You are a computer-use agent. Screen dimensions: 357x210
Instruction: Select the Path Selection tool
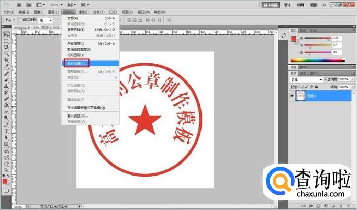[6, 138]
